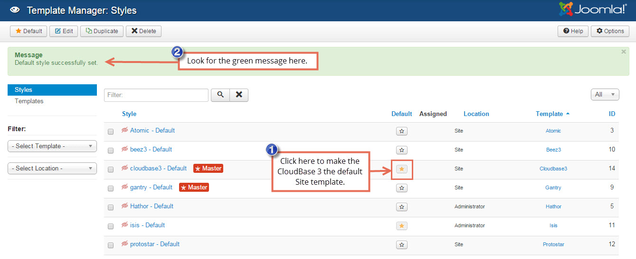Open the Select Template dropdown

52,146
